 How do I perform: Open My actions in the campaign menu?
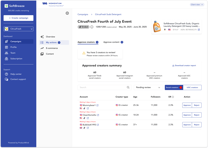54,42
